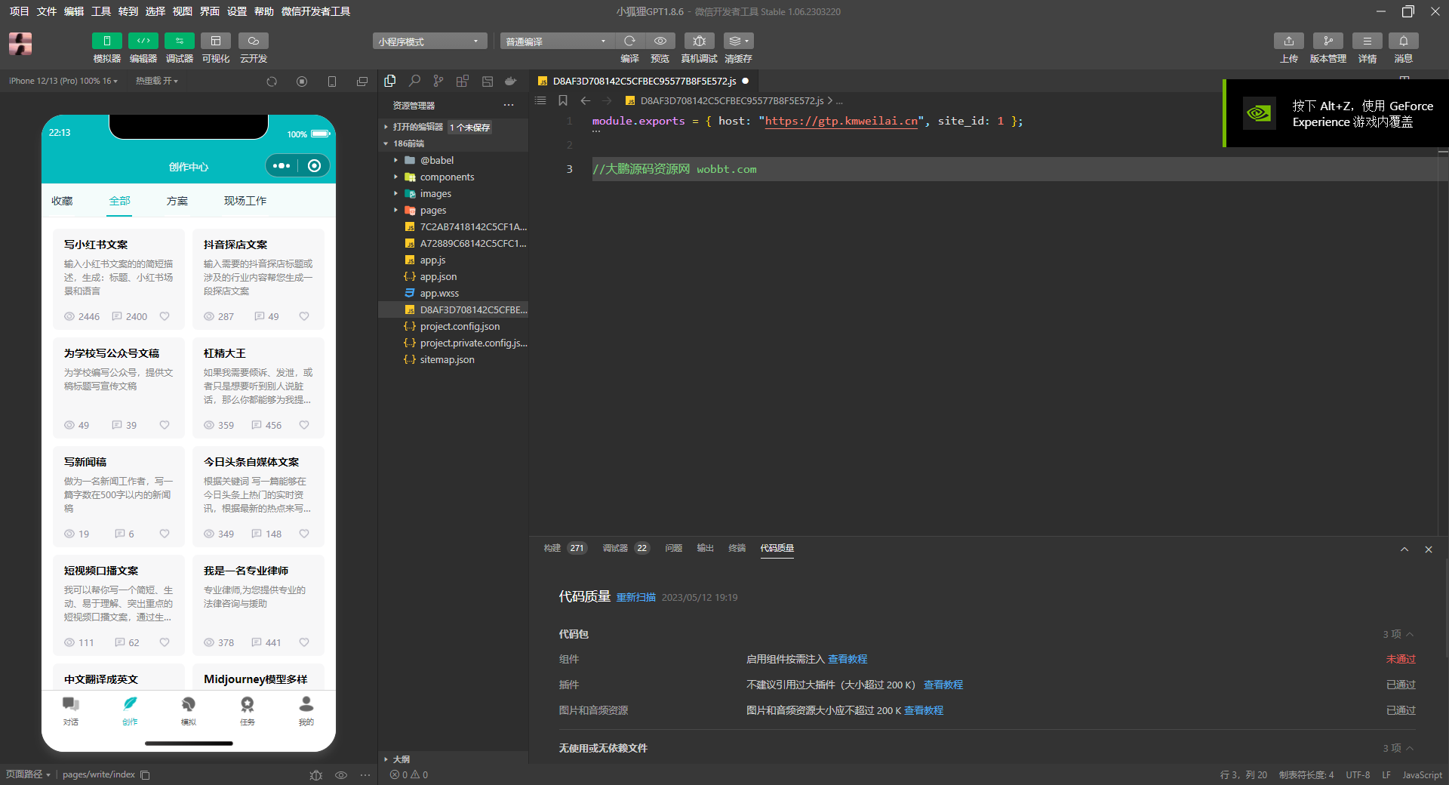Open the 小程序模式 mode dropdown
The image size is (1449, 785).
pyautogui.click(x=429, y=42)
